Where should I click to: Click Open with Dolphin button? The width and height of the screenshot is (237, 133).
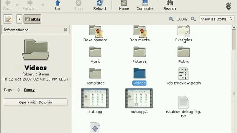[36, 102]
